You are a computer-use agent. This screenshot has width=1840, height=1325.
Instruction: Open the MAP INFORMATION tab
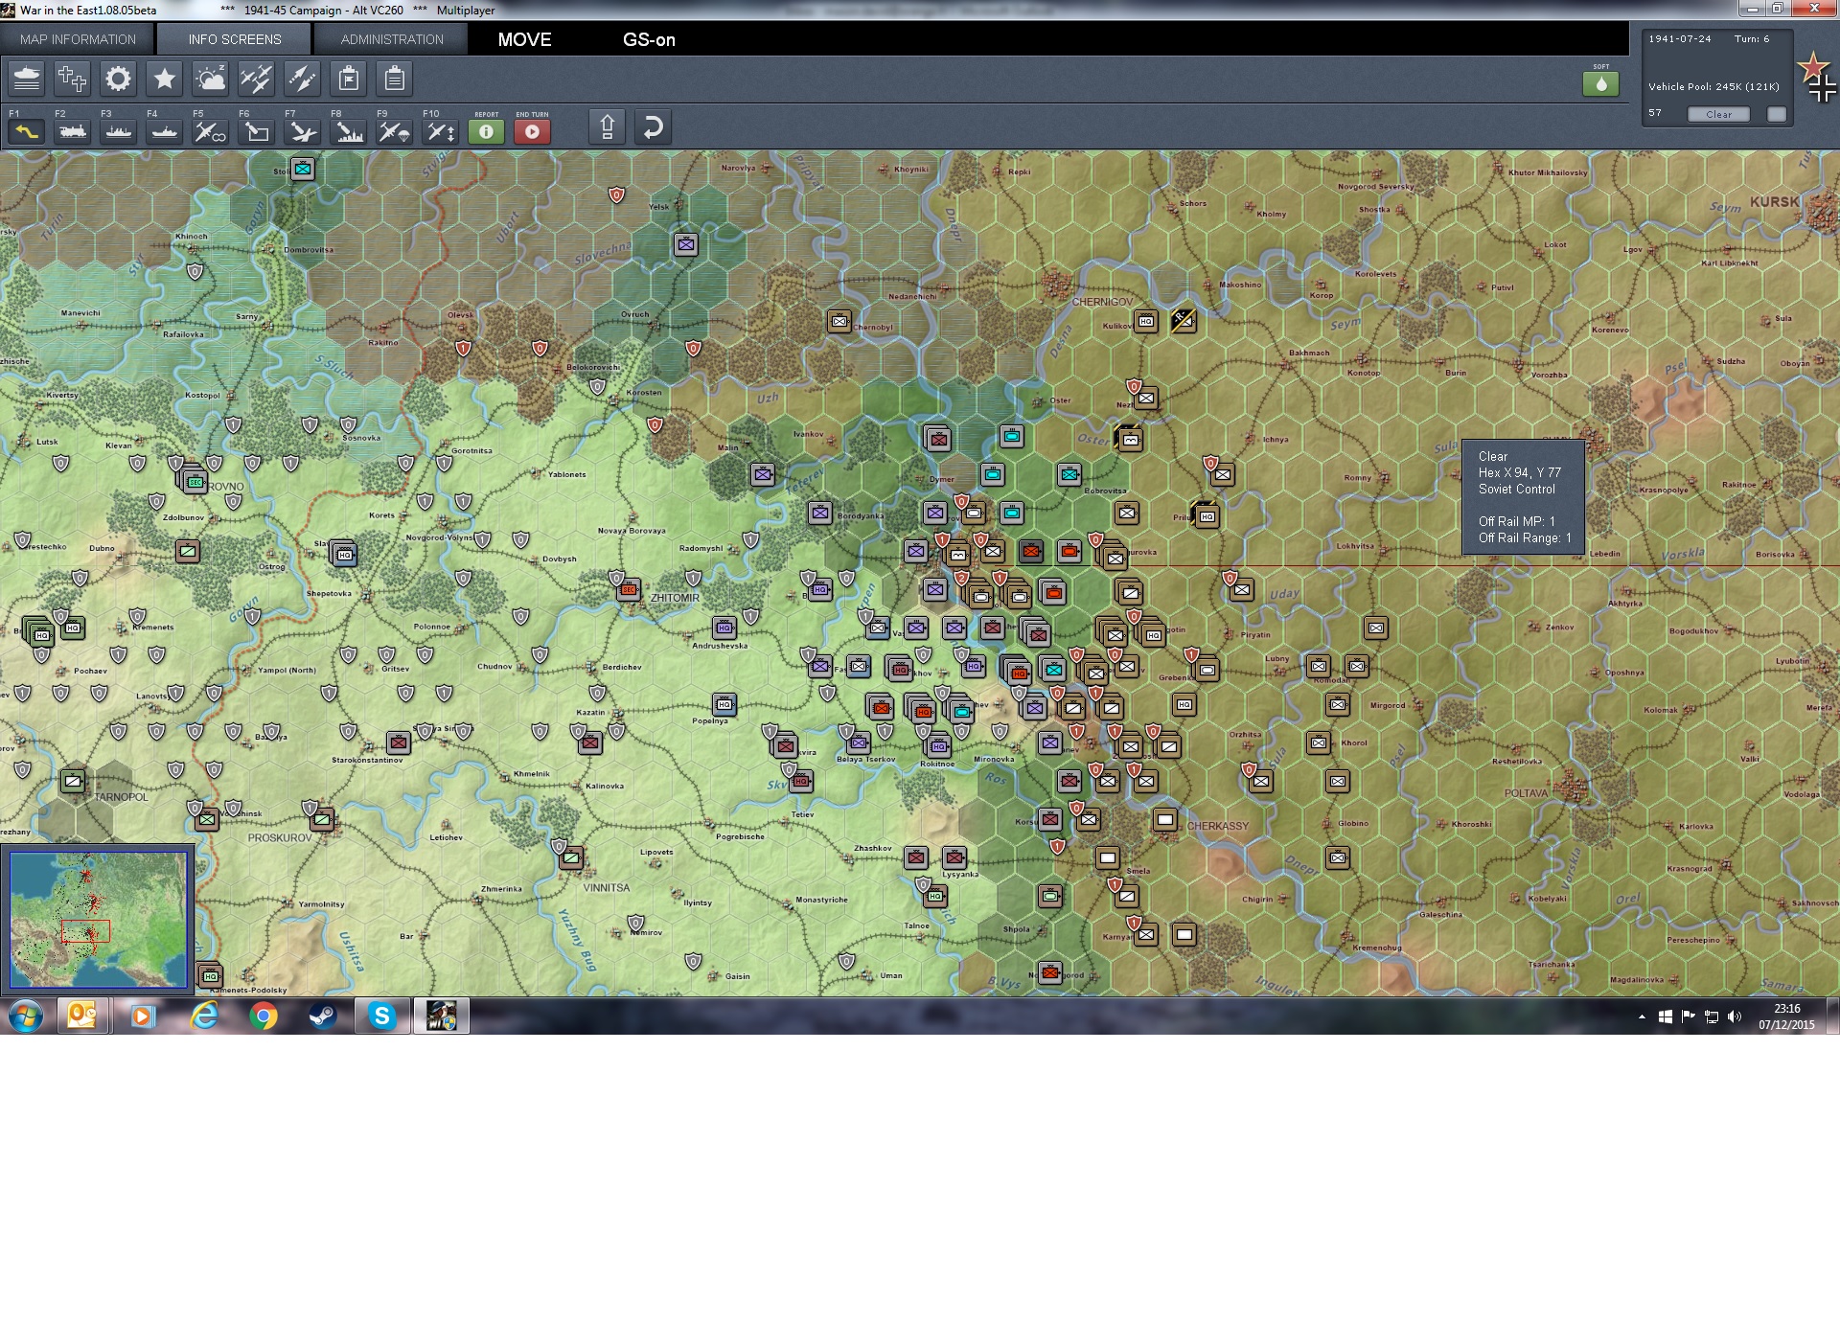click(x=78, y=39)
